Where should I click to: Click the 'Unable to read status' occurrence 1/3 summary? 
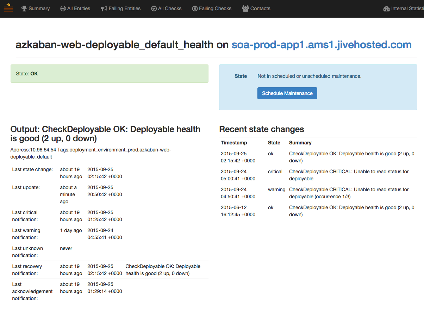click(x=349, y=193)
